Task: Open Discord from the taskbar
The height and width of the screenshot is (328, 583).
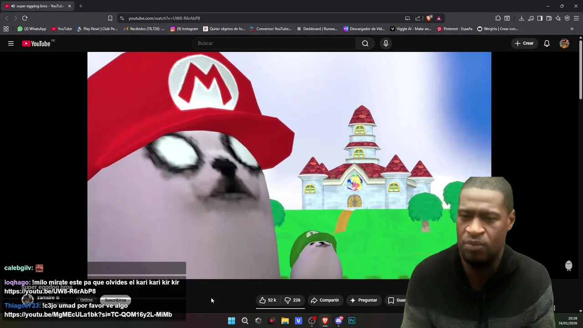Action: [x=338, y=321]
